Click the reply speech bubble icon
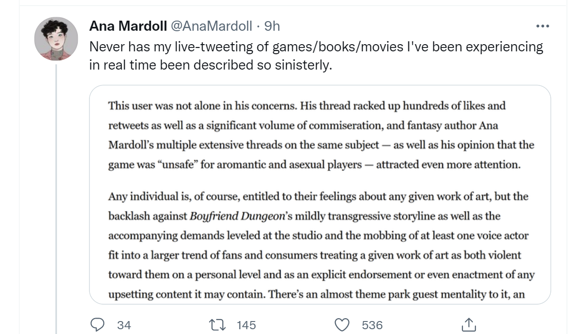The height and width of the screenshot is (334, 570). point(98,325)
